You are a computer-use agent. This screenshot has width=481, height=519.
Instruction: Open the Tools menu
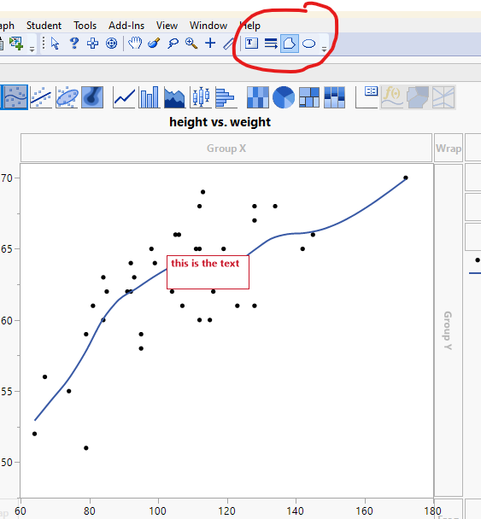tap(85, 26)
